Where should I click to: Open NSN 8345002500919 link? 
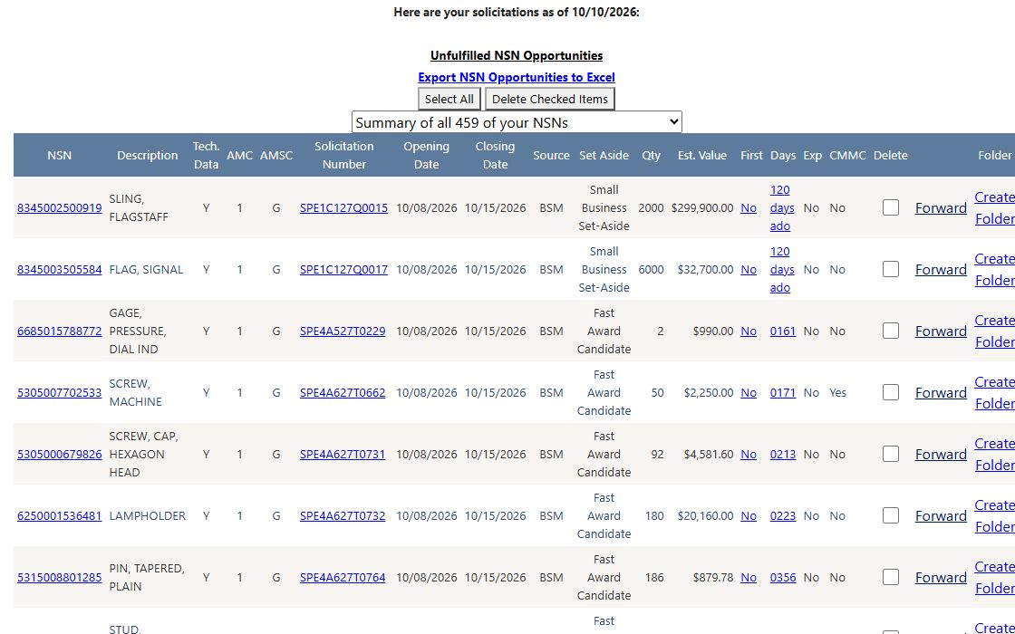pos(60,207)
